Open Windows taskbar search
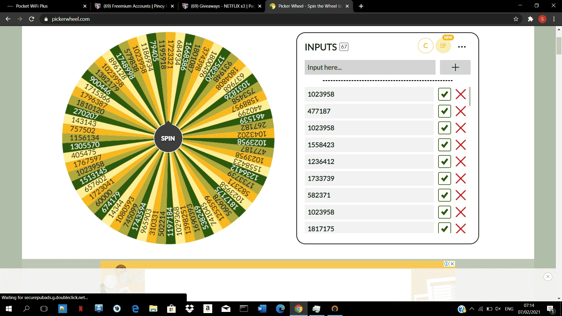 tap(26, 309)
